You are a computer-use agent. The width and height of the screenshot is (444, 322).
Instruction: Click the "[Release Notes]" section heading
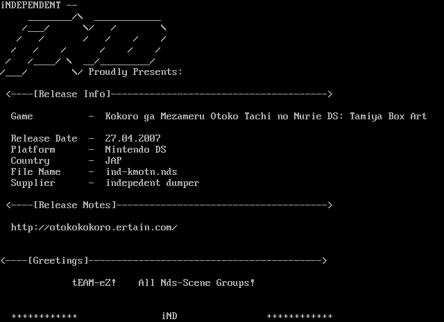pos(75,205)
